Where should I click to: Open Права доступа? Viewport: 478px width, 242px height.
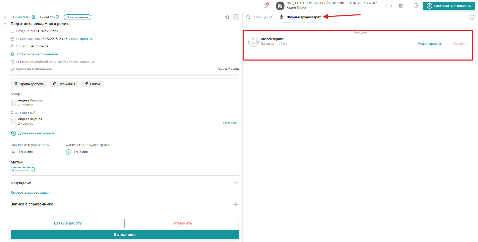click(29, 84)
